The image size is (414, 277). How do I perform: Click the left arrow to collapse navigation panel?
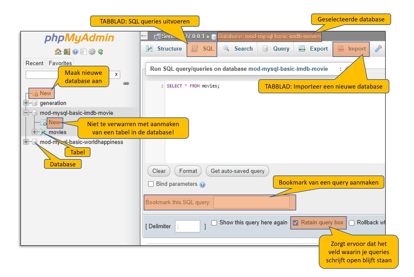[144, 36]
